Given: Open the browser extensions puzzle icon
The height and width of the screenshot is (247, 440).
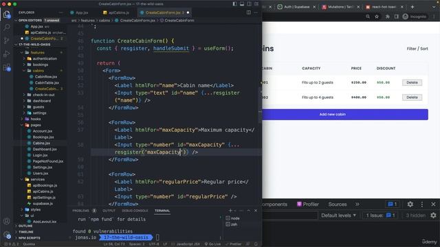Looking at the screenshot, I should pos(388,16).
